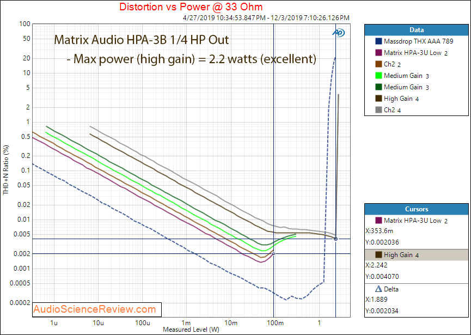
Task: Select the Matrix HPA-3U Low label in Data
Action: click(415, 53)
